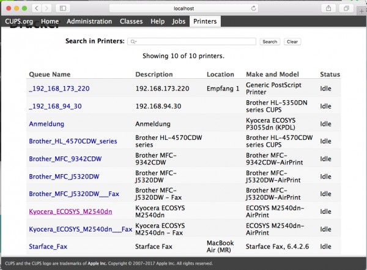The width and height of the screenshot is (367, 270).
Task: Open a new tab with the plus button
Action: coord(361,11)
